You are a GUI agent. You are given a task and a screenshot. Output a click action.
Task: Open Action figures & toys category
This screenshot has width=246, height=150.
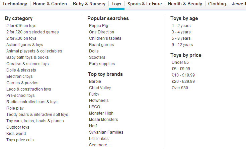(25, 45)
